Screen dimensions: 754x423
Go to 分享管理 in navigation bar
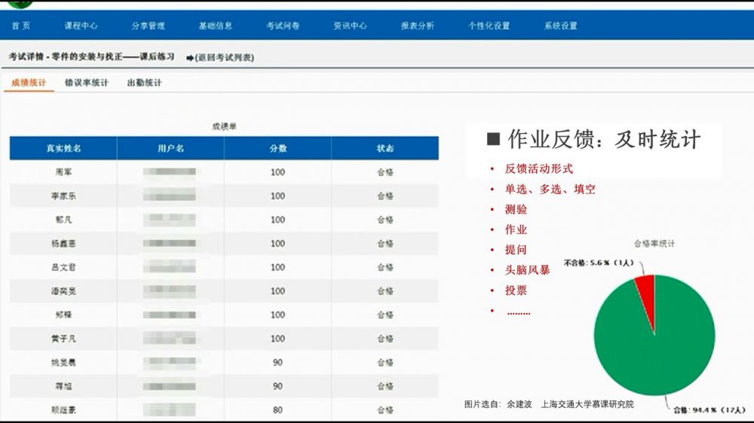[x=148, y=26]
